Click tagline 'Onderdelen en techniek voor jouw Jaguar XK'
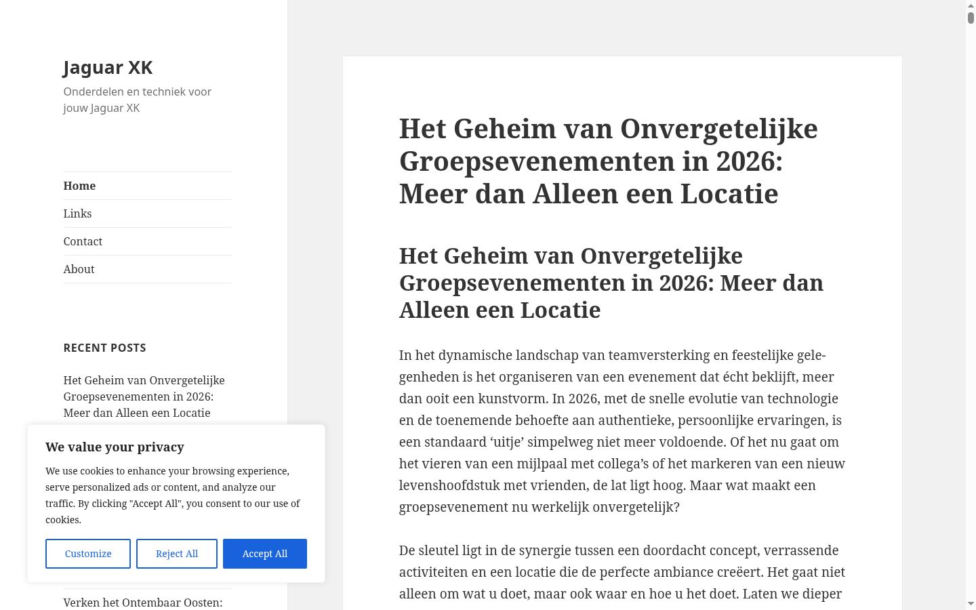This screenshot has height=610, width=976. pyautogui.click(x=137, y=100)
